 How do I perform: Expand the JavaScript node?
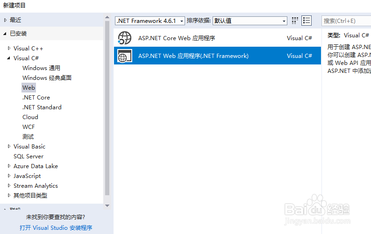click(x=9, y=176)
